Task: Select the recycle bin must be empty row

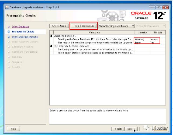Action: (x=108, y=43)
